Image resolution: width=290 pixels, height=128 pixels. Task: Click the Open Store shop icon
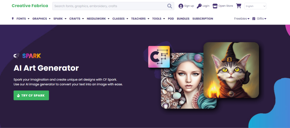(x=215, y=6)
